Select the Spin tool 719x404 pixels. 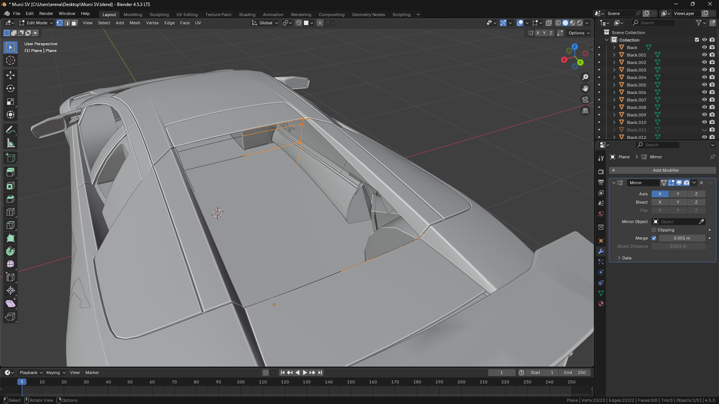coord(10,251)
